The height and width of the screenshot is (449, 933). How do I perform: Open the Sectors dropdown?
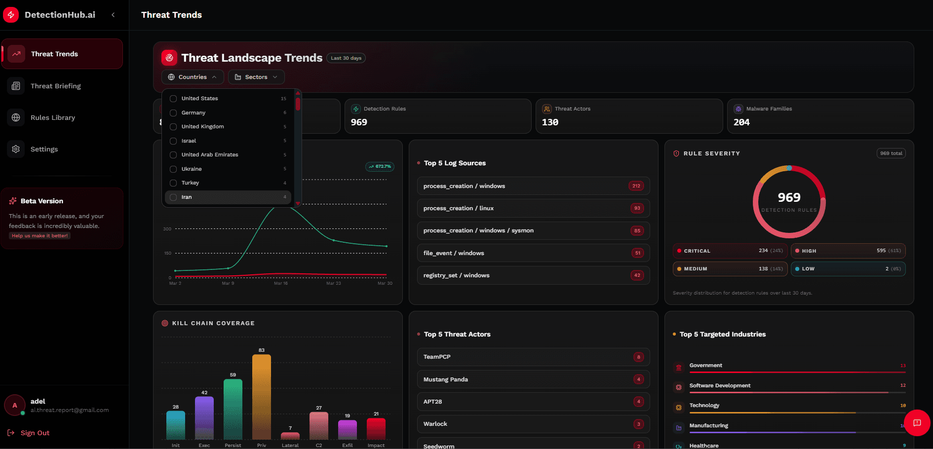(x=256, y=77)
